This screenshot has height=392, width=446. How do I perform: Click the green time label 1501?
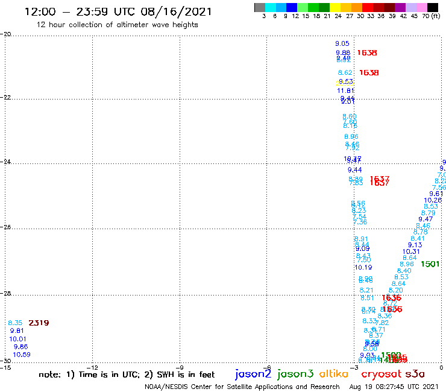pyautogui.click(x=430, y=264)
